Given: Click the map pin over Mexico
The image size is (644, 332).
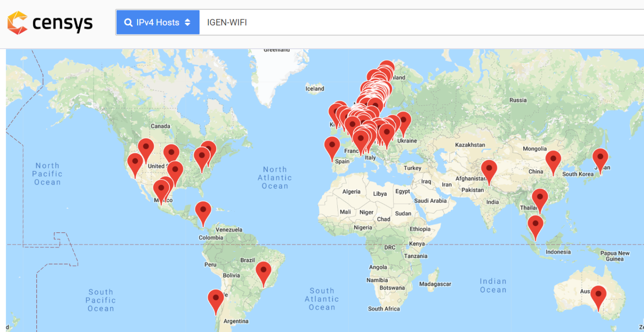Looking at the screenshot, I should coord(161,192).
